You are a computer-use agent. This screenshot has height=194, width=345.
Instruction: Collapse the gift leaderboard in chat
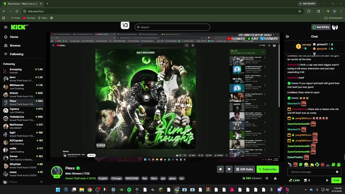(314, 54)
